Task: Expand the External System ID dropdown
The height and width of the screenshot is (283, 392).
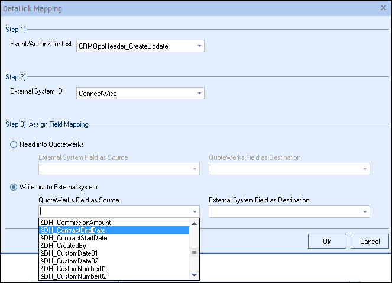Action: click(199, 93)
